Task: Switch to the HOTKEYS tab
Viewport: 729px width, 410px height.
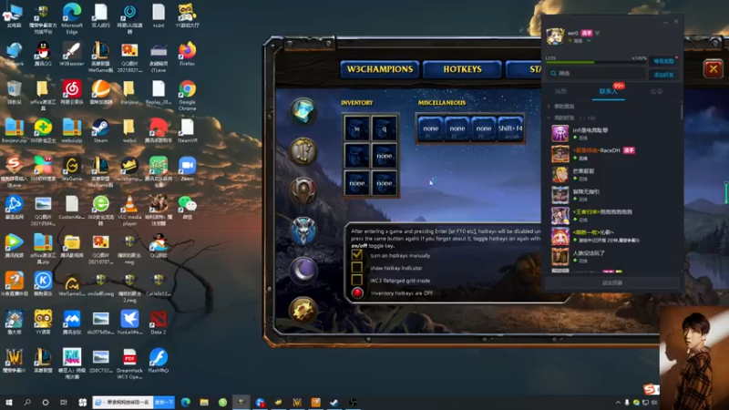Action: click(x=462, y=69)
